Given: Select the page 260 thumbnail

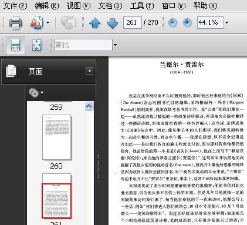Looking at the screenshot, I should coord(56,137).
